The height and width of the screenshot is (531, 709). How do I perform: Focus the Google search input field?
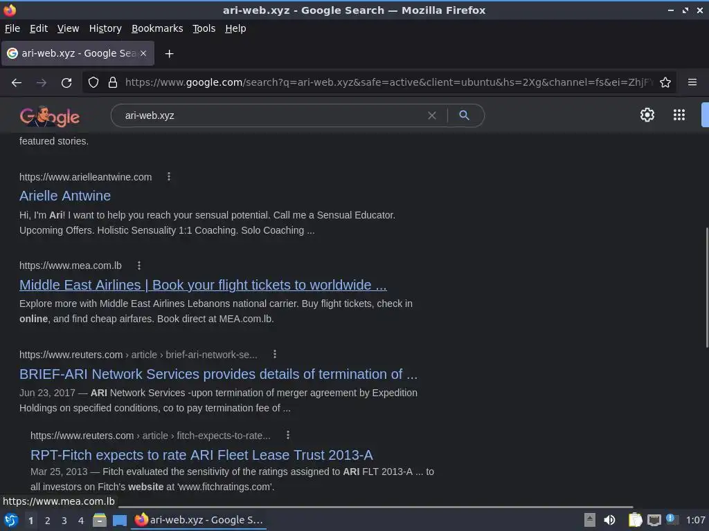(x=271, y=115)
